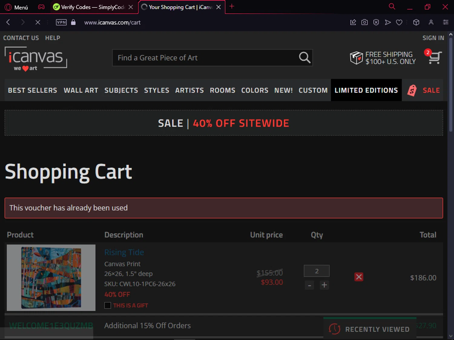Screen dimensions: 454x340
Task: Open the extensions cube icon
Action: [416, 22]
